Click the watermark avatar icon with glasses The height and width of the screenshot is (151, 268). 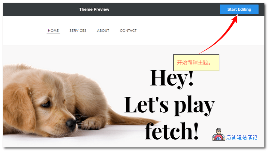pyautogui.click(x=219, y=134)
